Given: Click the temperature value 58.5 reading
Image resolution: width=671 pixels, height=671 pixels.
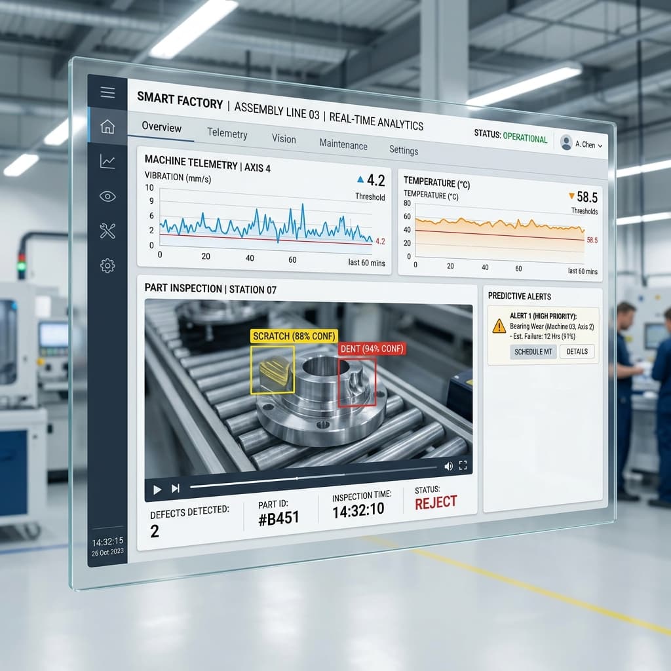Looking at the screenshot, I should click(587, 197).
